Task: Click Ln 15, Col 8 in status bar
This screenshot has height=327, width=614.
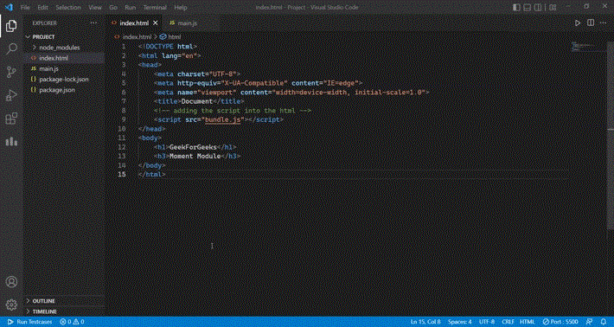Action: (425, 322)
